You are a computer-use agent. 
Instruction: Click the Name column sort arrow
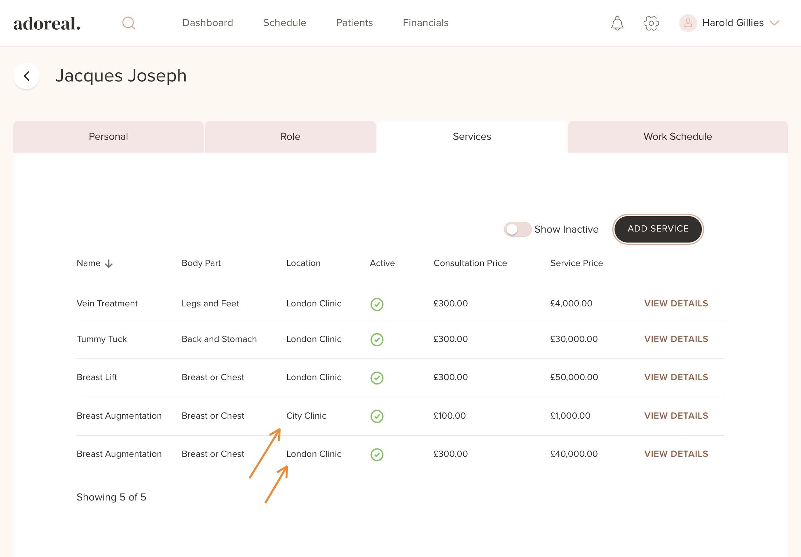pos(109,264)
